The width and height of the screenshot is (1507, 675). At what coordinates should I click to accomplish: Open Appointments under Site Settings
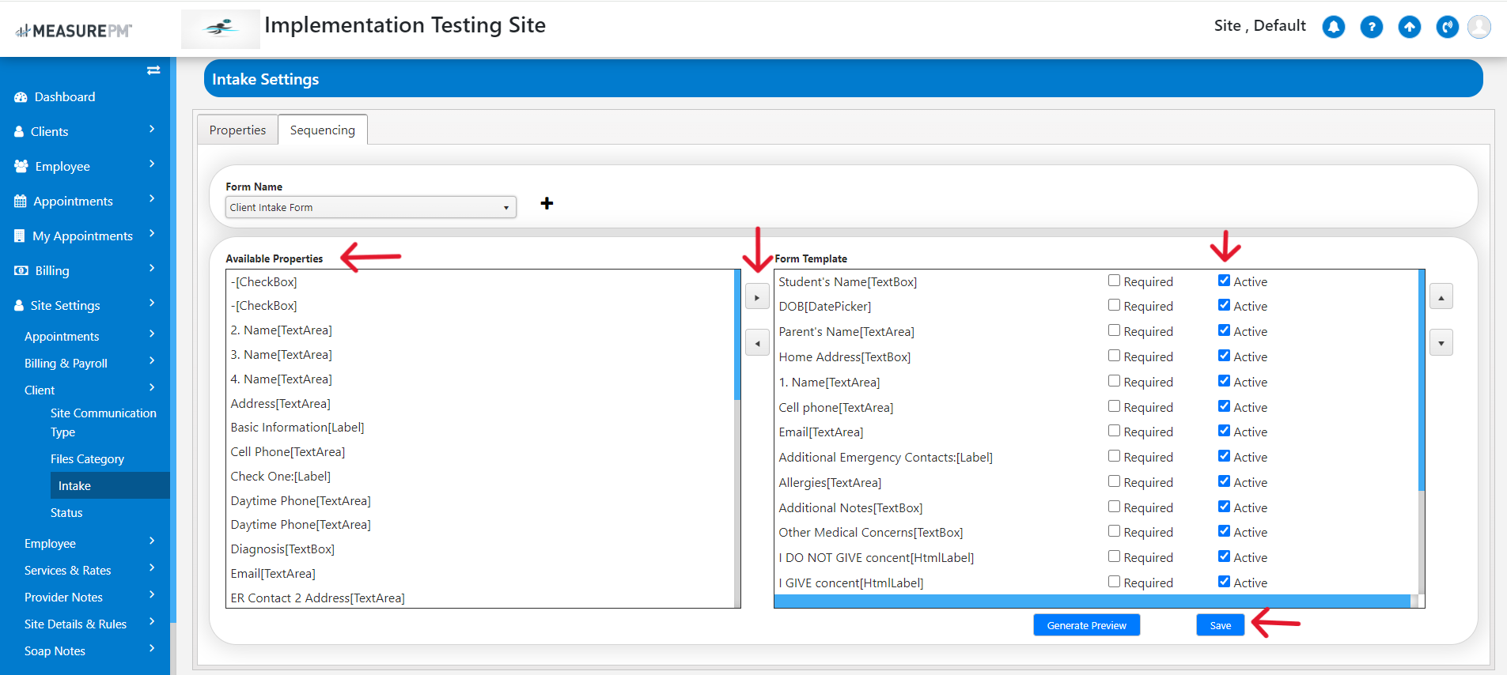point(62,337)
